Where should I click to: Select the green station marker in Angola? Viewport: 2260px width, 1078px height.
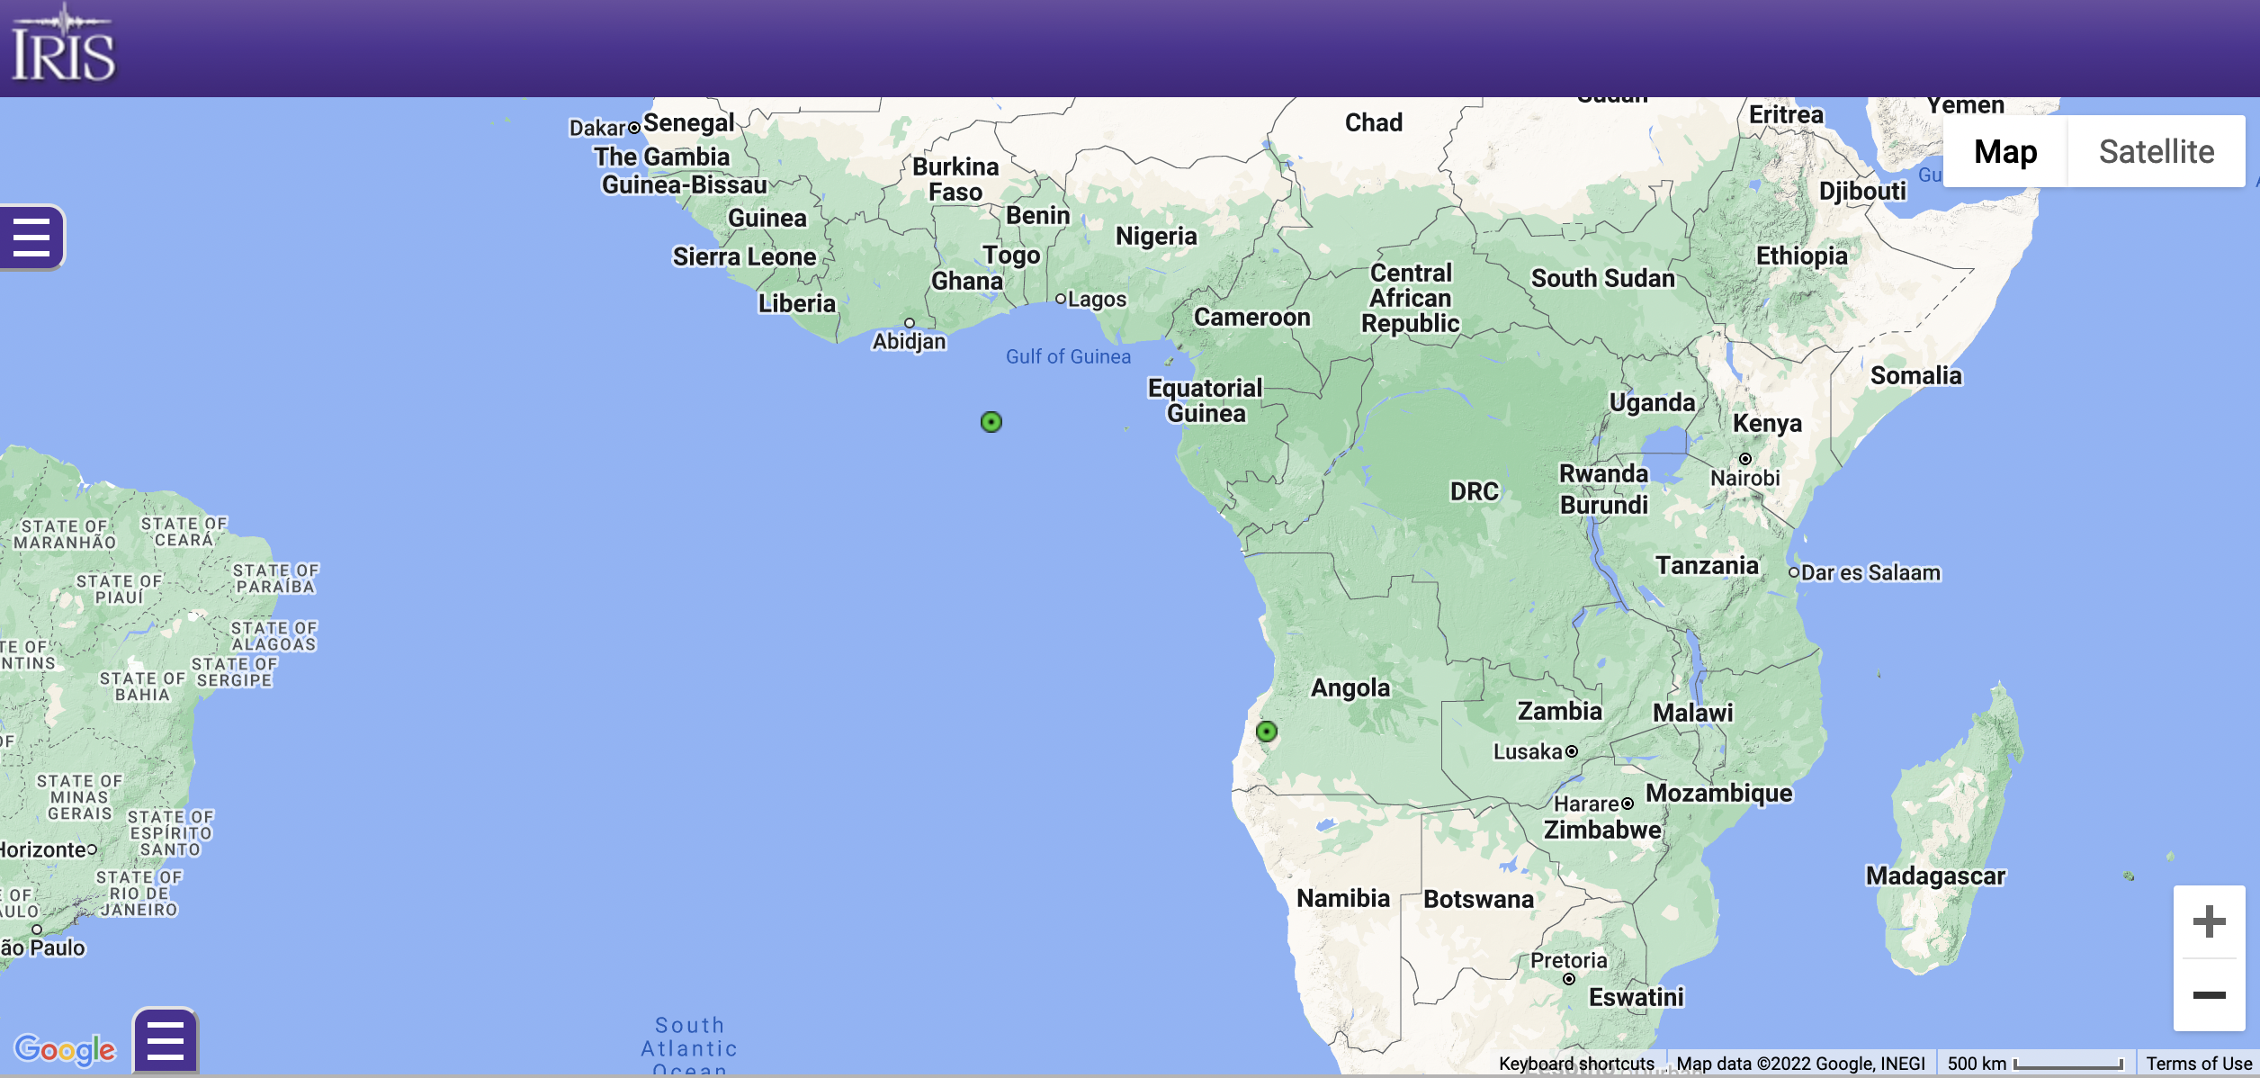pyautogui.click(x=1267, y=732)
